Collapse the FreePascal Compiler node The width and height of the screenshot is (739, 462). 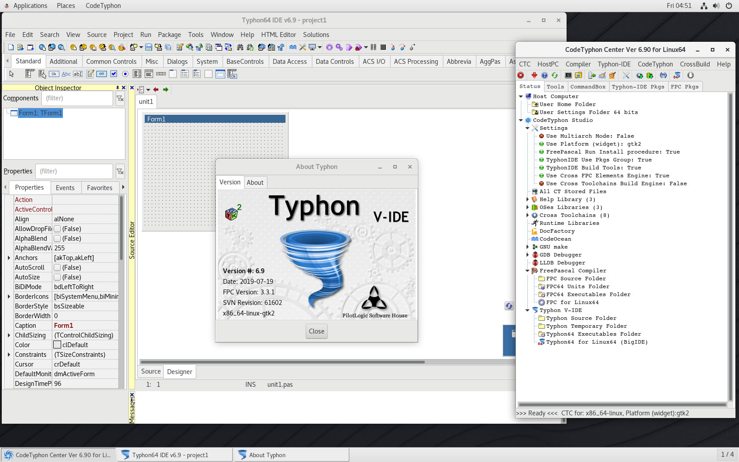coord(527,271)
